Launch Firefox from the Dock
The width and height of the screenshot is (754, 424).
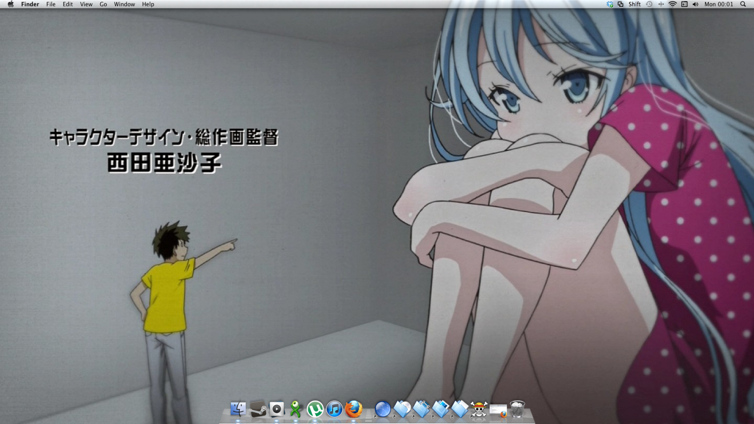pos(353,409)
